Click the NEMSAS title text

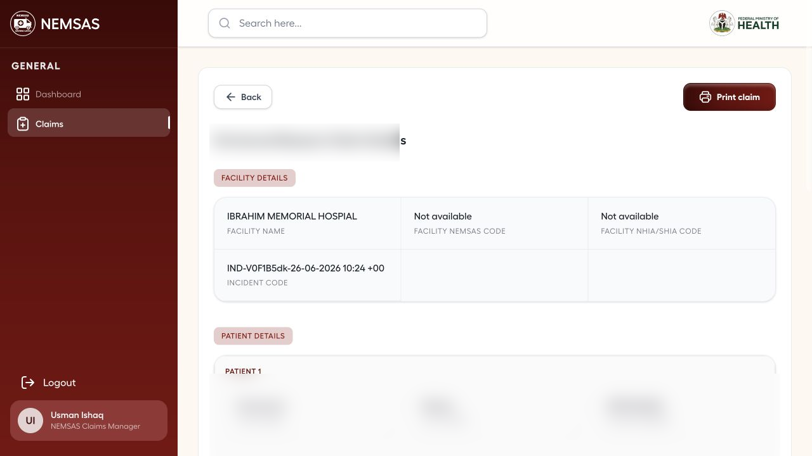(x=70, y=24)
